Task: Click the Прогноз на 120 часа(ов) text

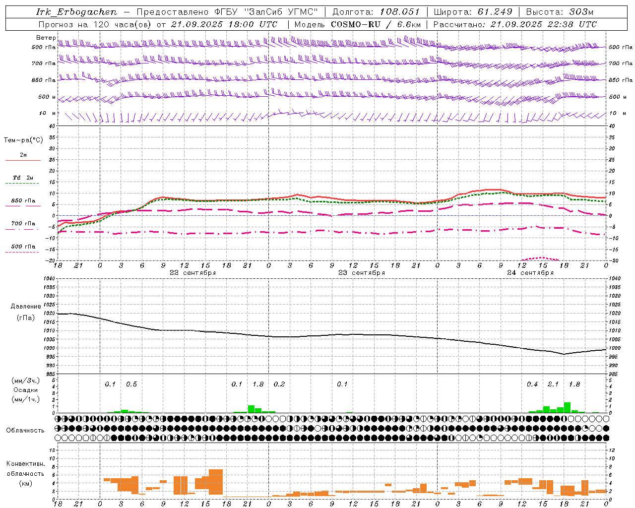Action: click(95, 24)
